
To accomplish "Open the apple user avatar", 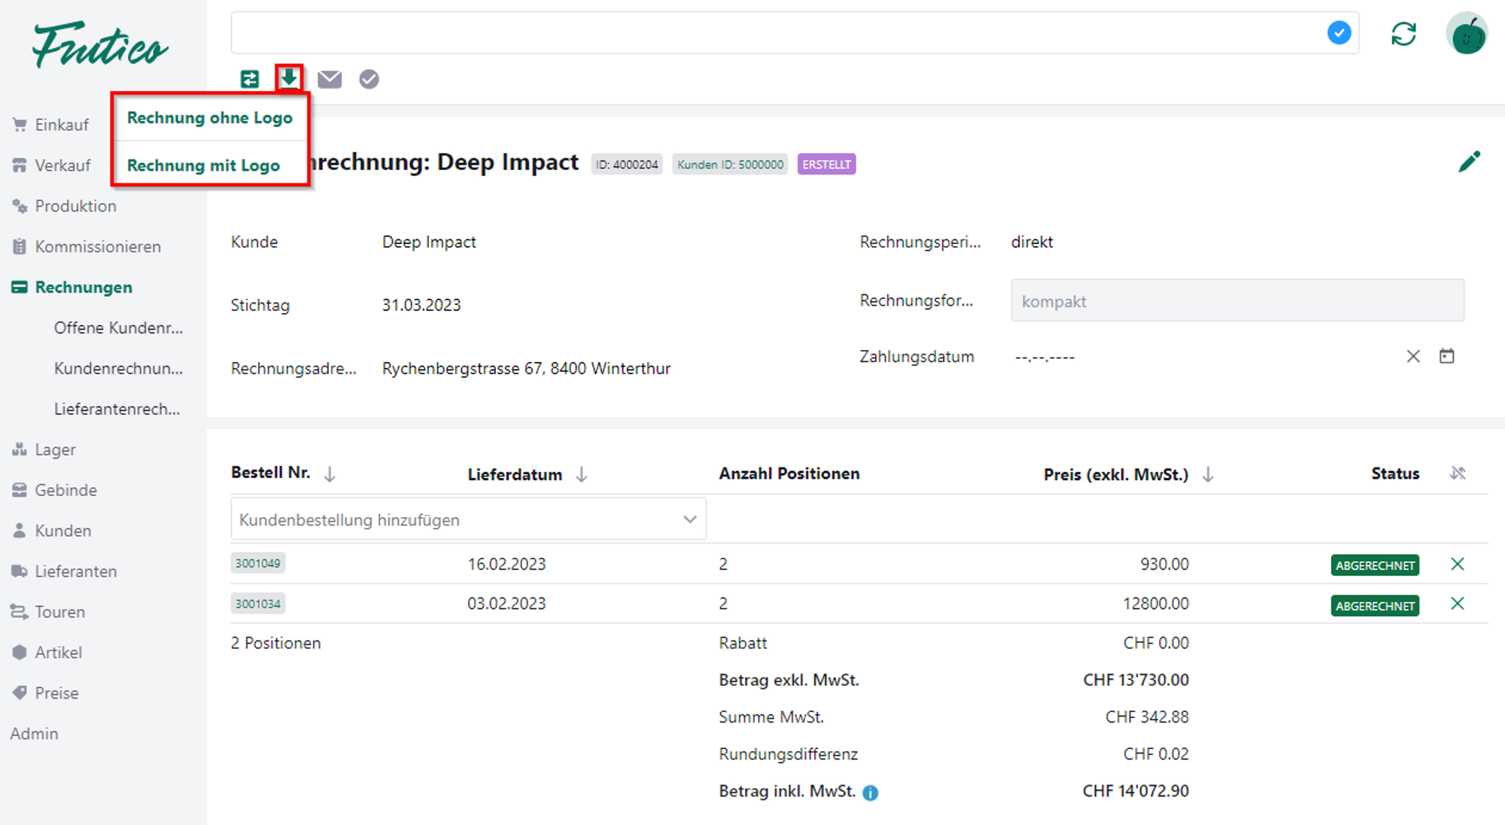I will coord(1467,34).
